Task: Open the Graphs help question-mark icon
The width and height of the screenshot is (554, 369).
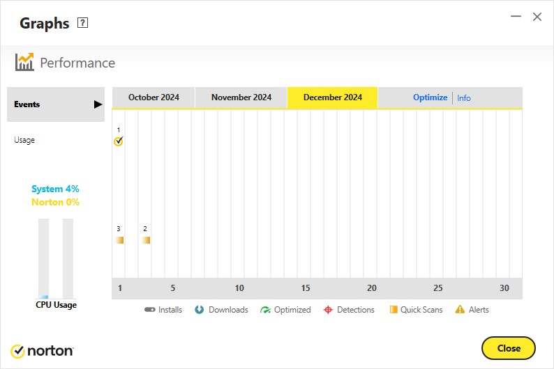Action: (x=82, y=23)
